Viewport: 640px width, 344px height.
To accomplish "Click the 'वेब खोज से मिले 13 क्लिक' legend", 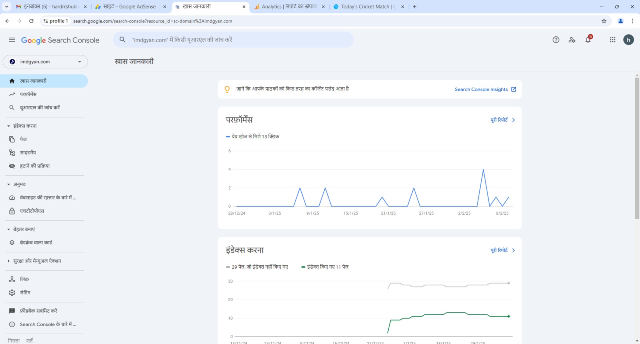I will point(253,136).
